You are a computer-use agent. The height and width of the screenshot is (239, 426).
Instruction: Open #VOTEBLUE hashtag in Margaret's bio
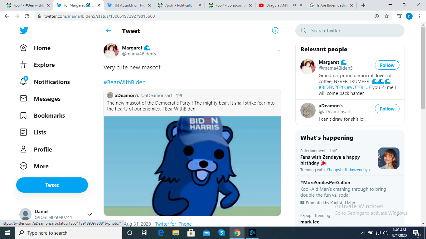click(x=359, y=87)
